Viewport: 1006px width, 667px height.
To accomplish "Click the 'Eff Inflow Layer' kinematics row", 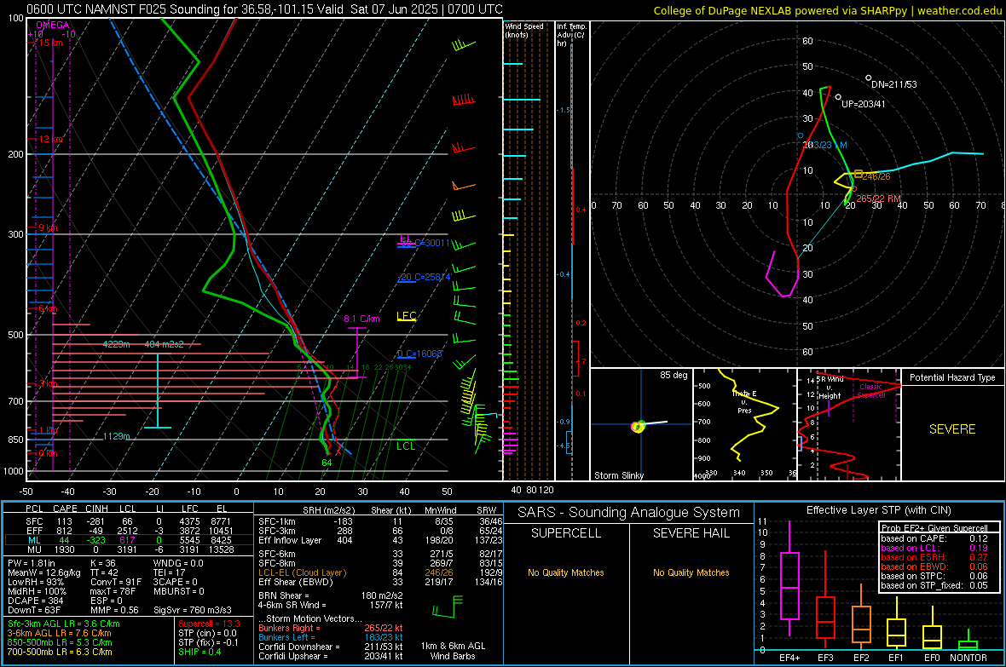I will click(x=380, y=540).
